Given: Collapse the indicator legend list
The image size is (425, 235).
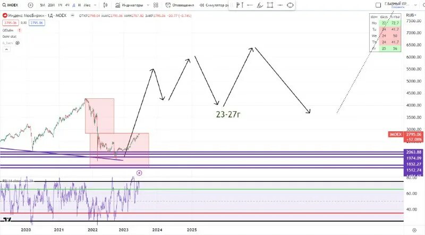Looking at the screenshot, I should pos(6,49).
